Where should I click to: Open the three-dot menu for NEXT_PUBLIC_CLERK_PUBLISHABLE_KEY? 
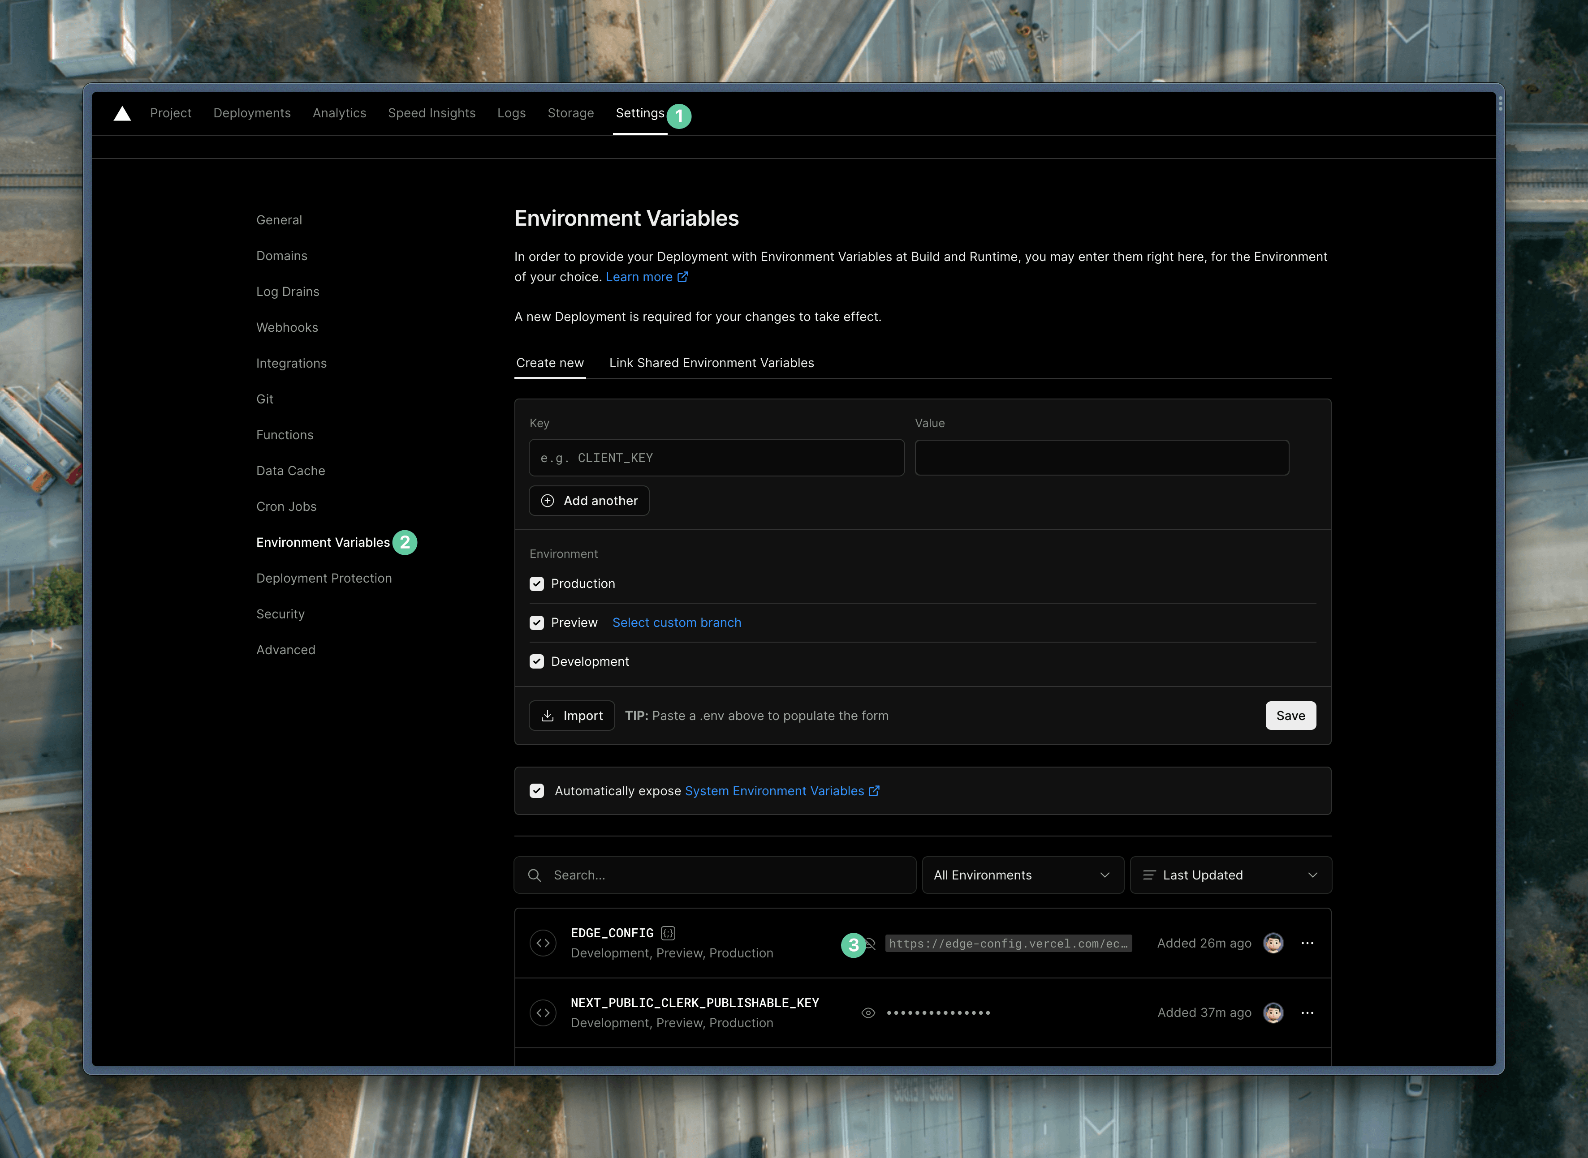click(x=1307, y=1013)
